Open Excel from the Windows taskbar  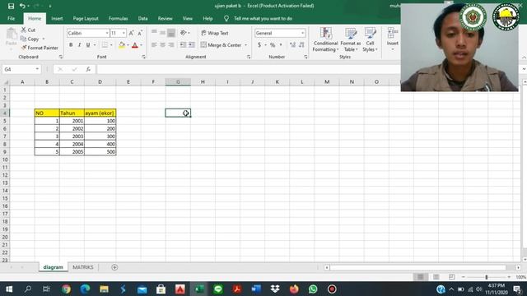(x=199, y=289)
